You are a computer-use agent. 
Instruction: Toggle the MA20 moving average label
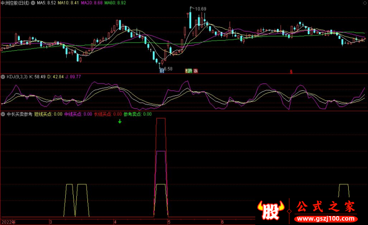click(x=92, y=3)
